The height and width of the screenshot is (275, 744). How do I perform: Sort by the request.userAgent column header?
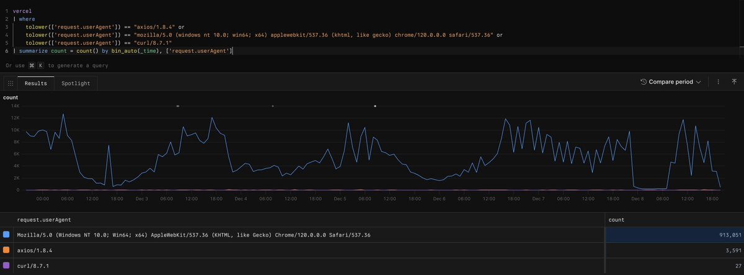pyautogui.click(x=44, y=220)
